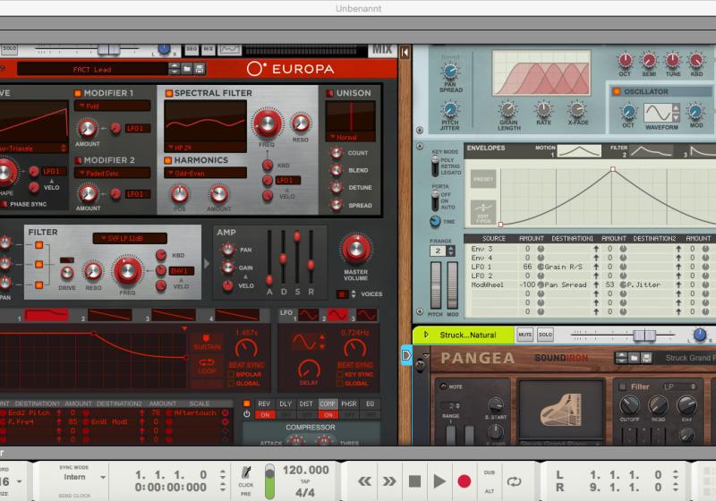The image size is (716, 501).
Task: Enable envelope Global checkbox next to Bipolar
Action: (231, 383)
